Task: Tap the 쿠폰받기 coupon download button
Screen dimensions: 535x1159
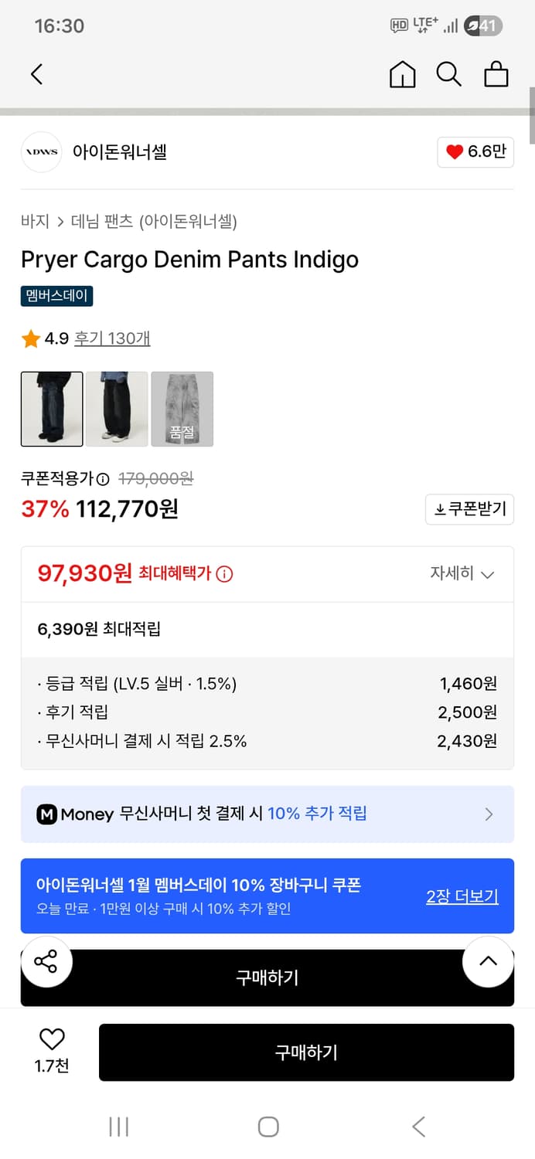Action: click(469, 509)
